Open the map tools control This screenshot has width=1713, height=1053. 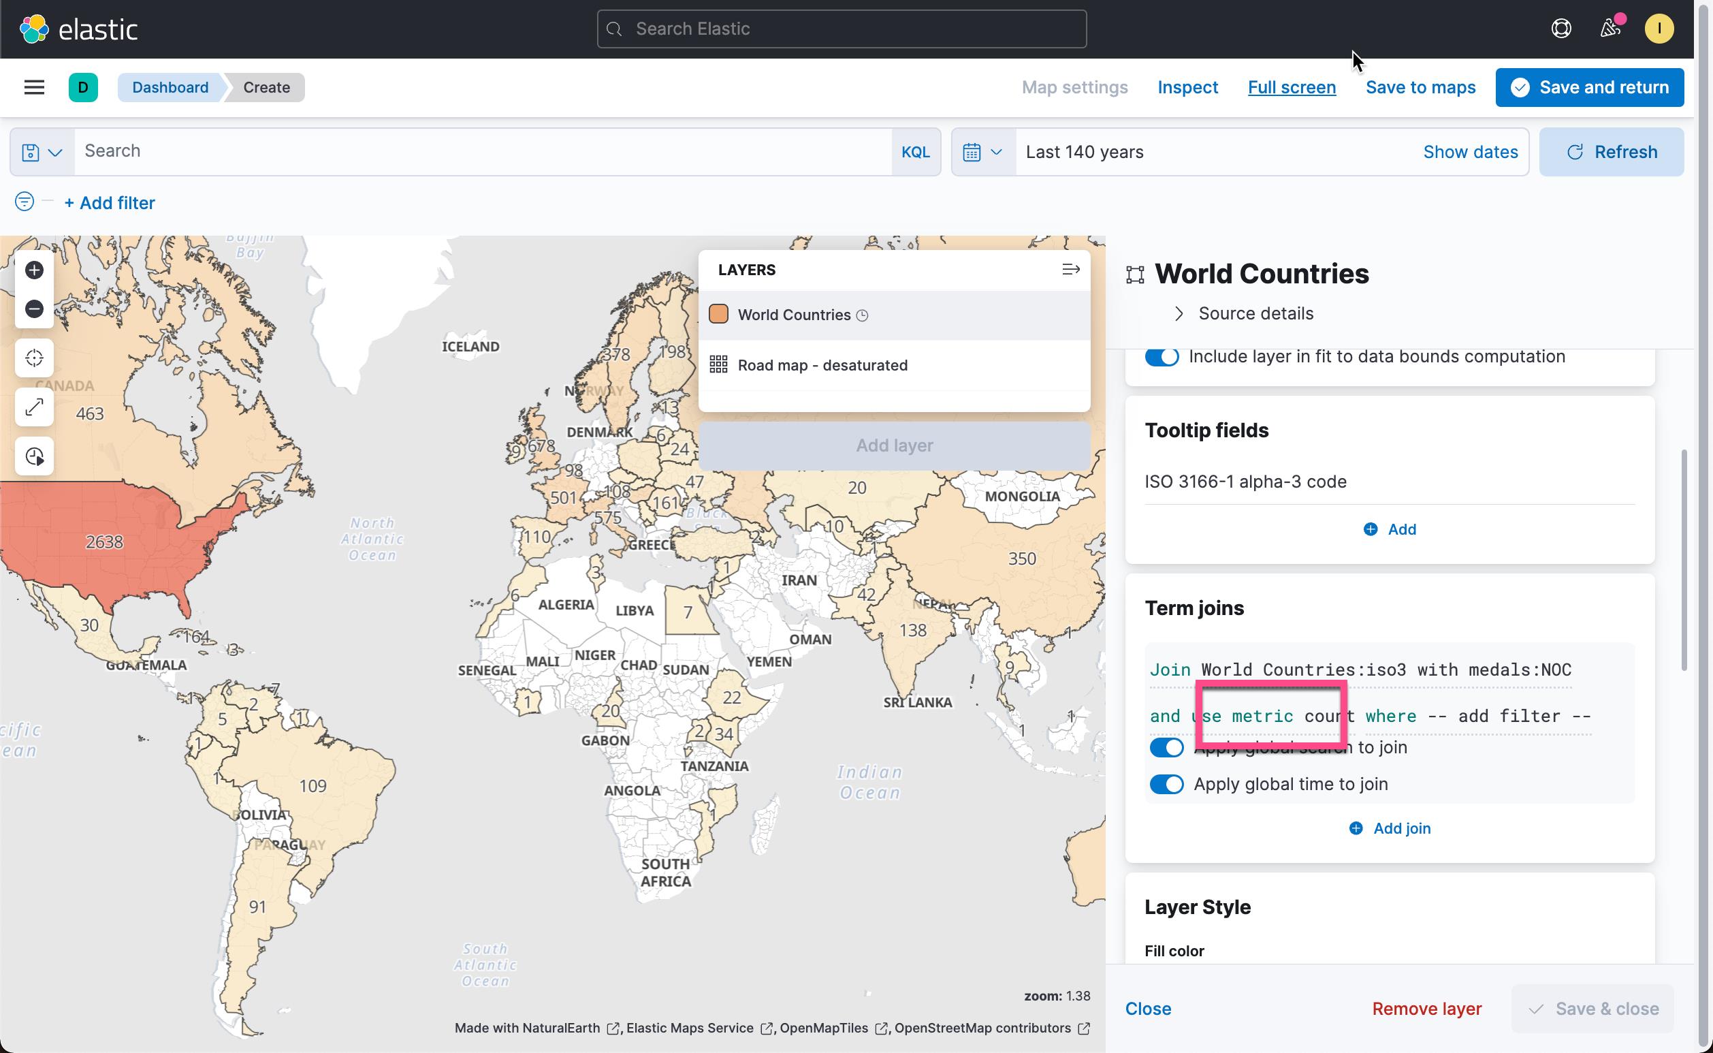(34, 407)
